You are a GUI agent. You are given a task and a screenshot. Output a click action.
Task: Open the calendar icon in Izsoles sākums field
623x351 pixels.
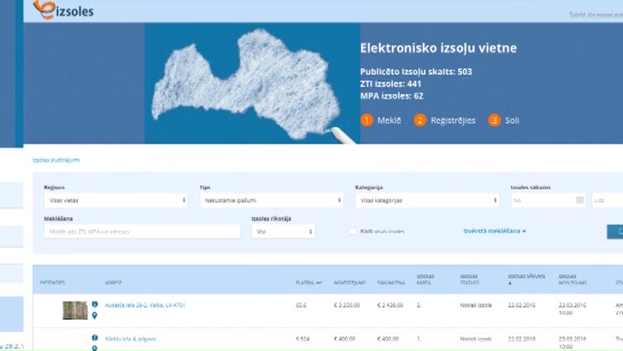(x=580, y=200)
